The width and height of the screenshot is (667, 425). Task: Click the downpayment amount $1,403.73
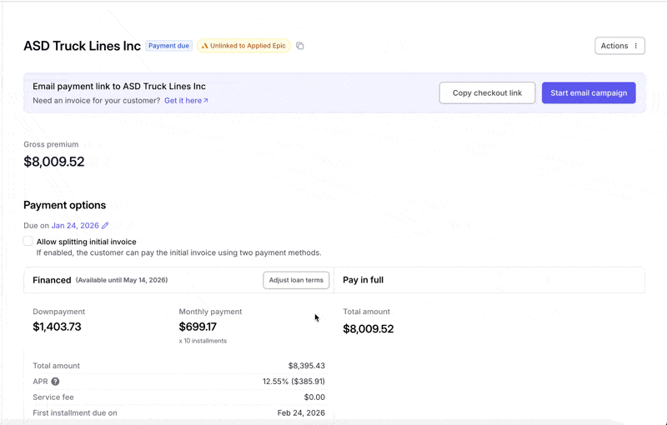[x=57, y=327]
